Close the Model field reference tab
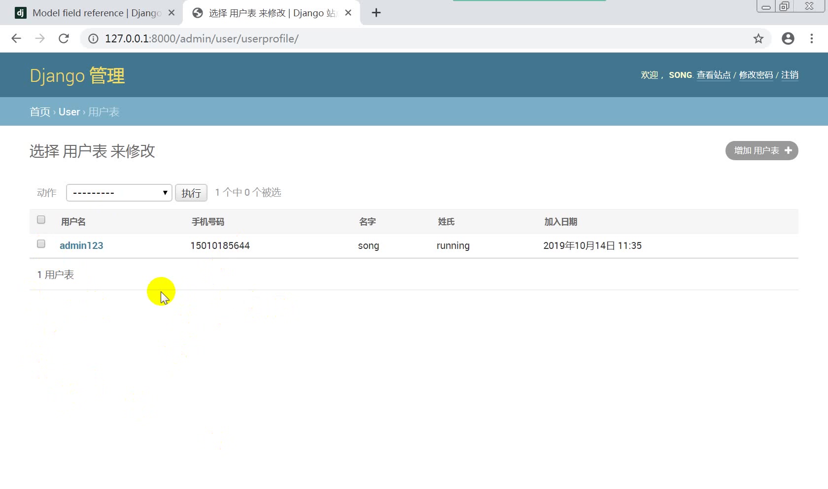 172,13
